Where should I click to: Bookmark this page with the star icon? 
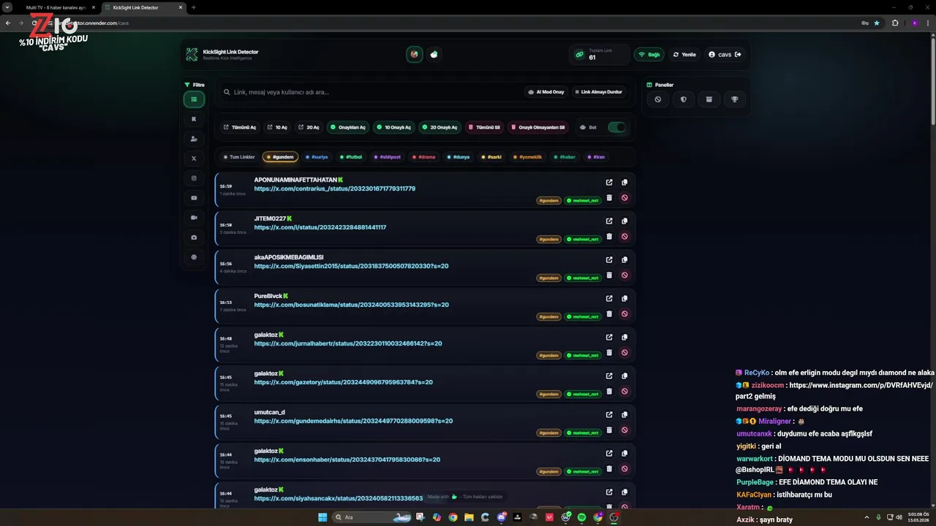(877, 23)
